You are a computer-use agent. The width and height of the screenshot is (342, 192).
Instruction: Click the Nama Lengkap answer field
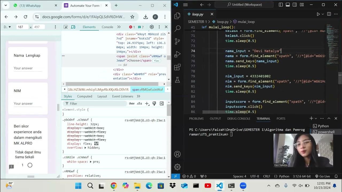(x=28, y=68)
